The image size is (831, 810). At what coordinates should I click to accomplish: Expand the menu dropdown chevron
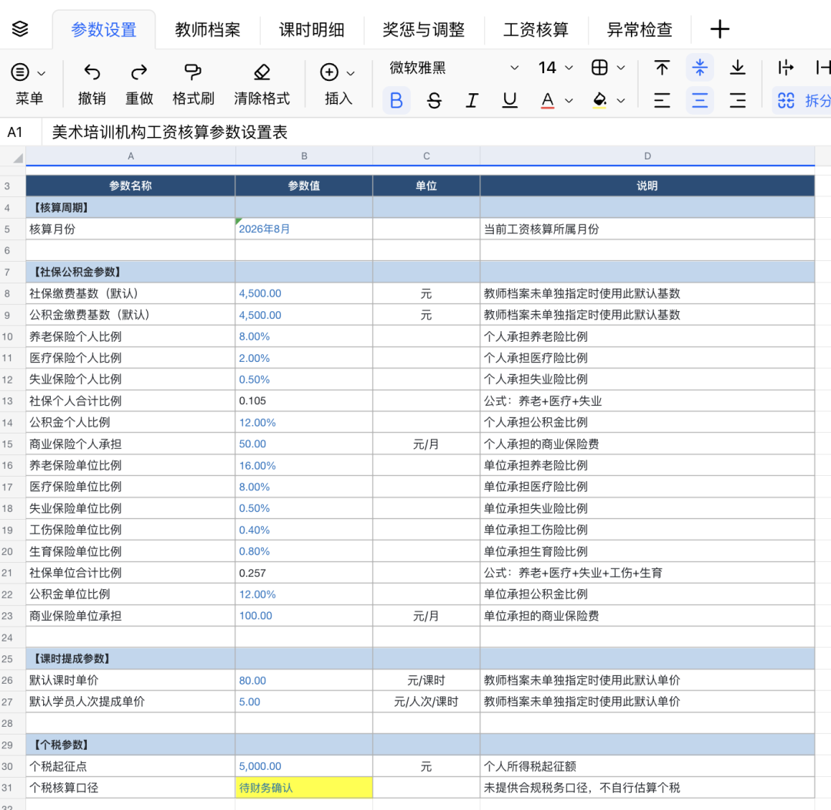tap(42, 73)
